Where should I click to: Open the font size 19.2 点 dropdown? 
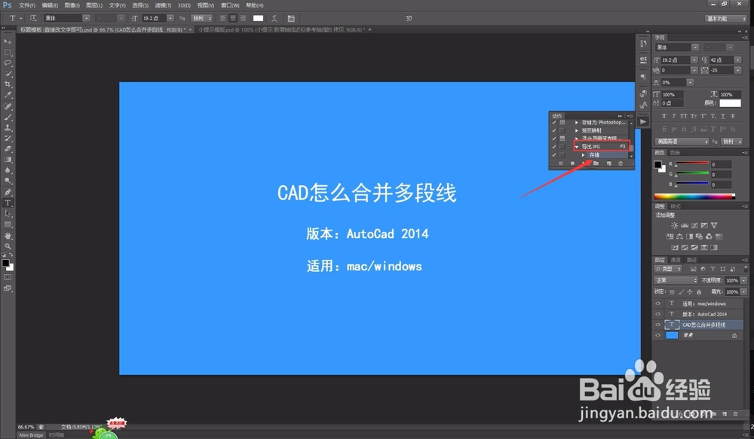[170, 18]
